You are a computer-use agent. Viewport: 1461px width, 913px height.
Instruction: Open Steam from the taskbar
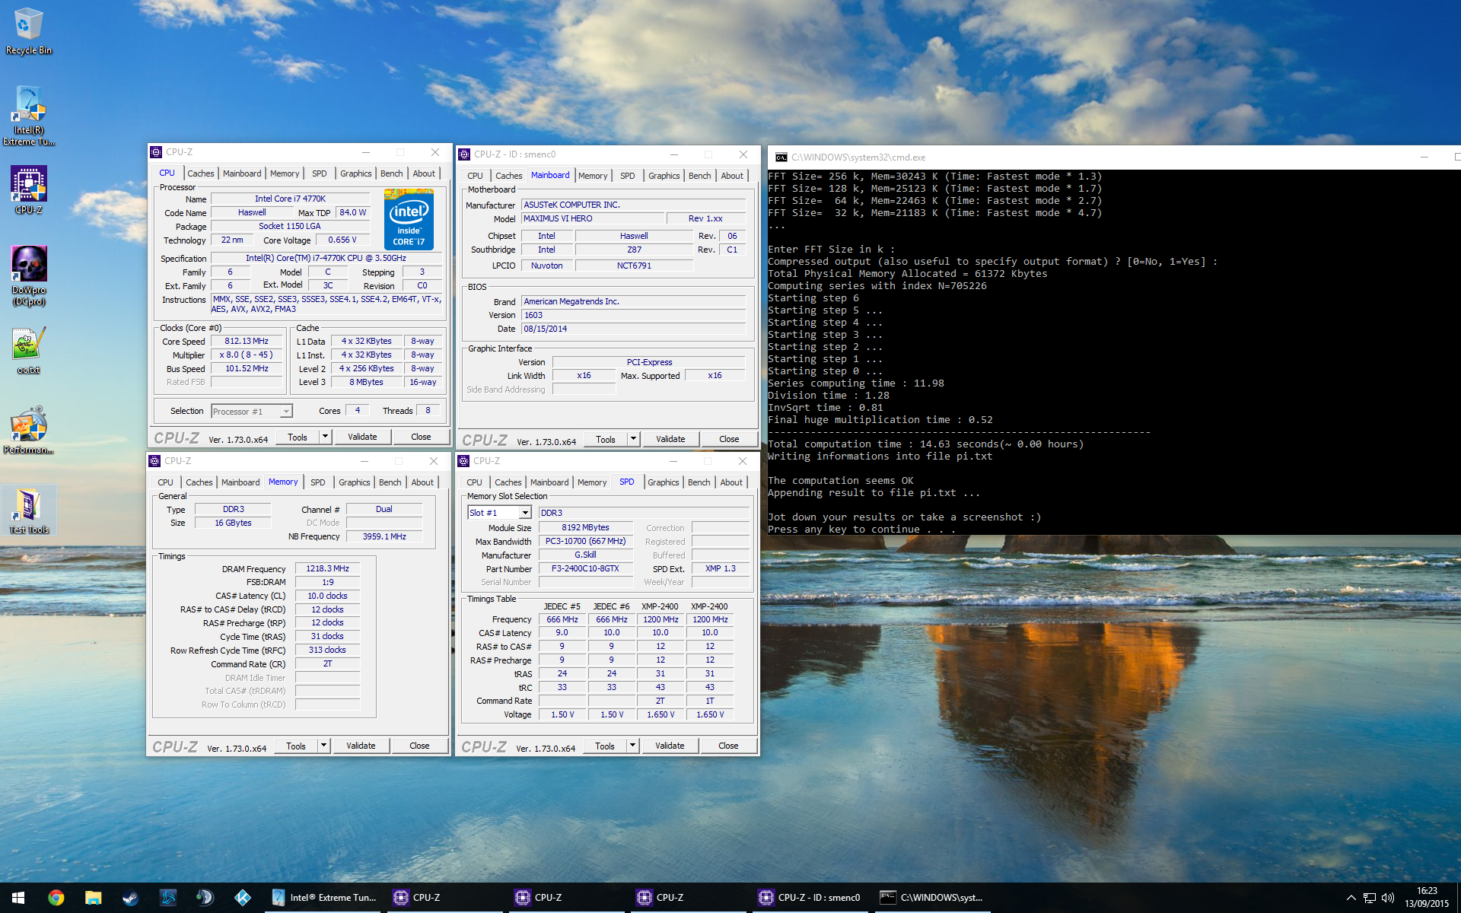(x=130, y=898)
